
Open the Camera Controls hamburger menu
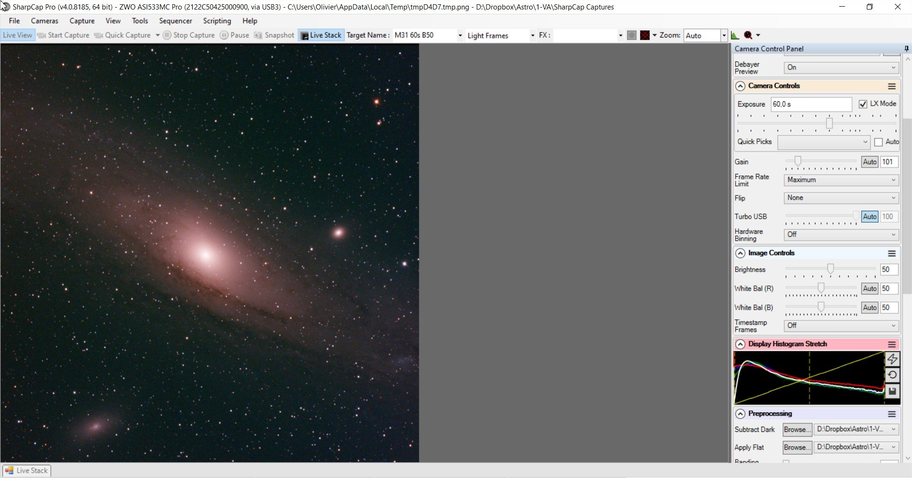pyautogui.click(x=892, y=86)
